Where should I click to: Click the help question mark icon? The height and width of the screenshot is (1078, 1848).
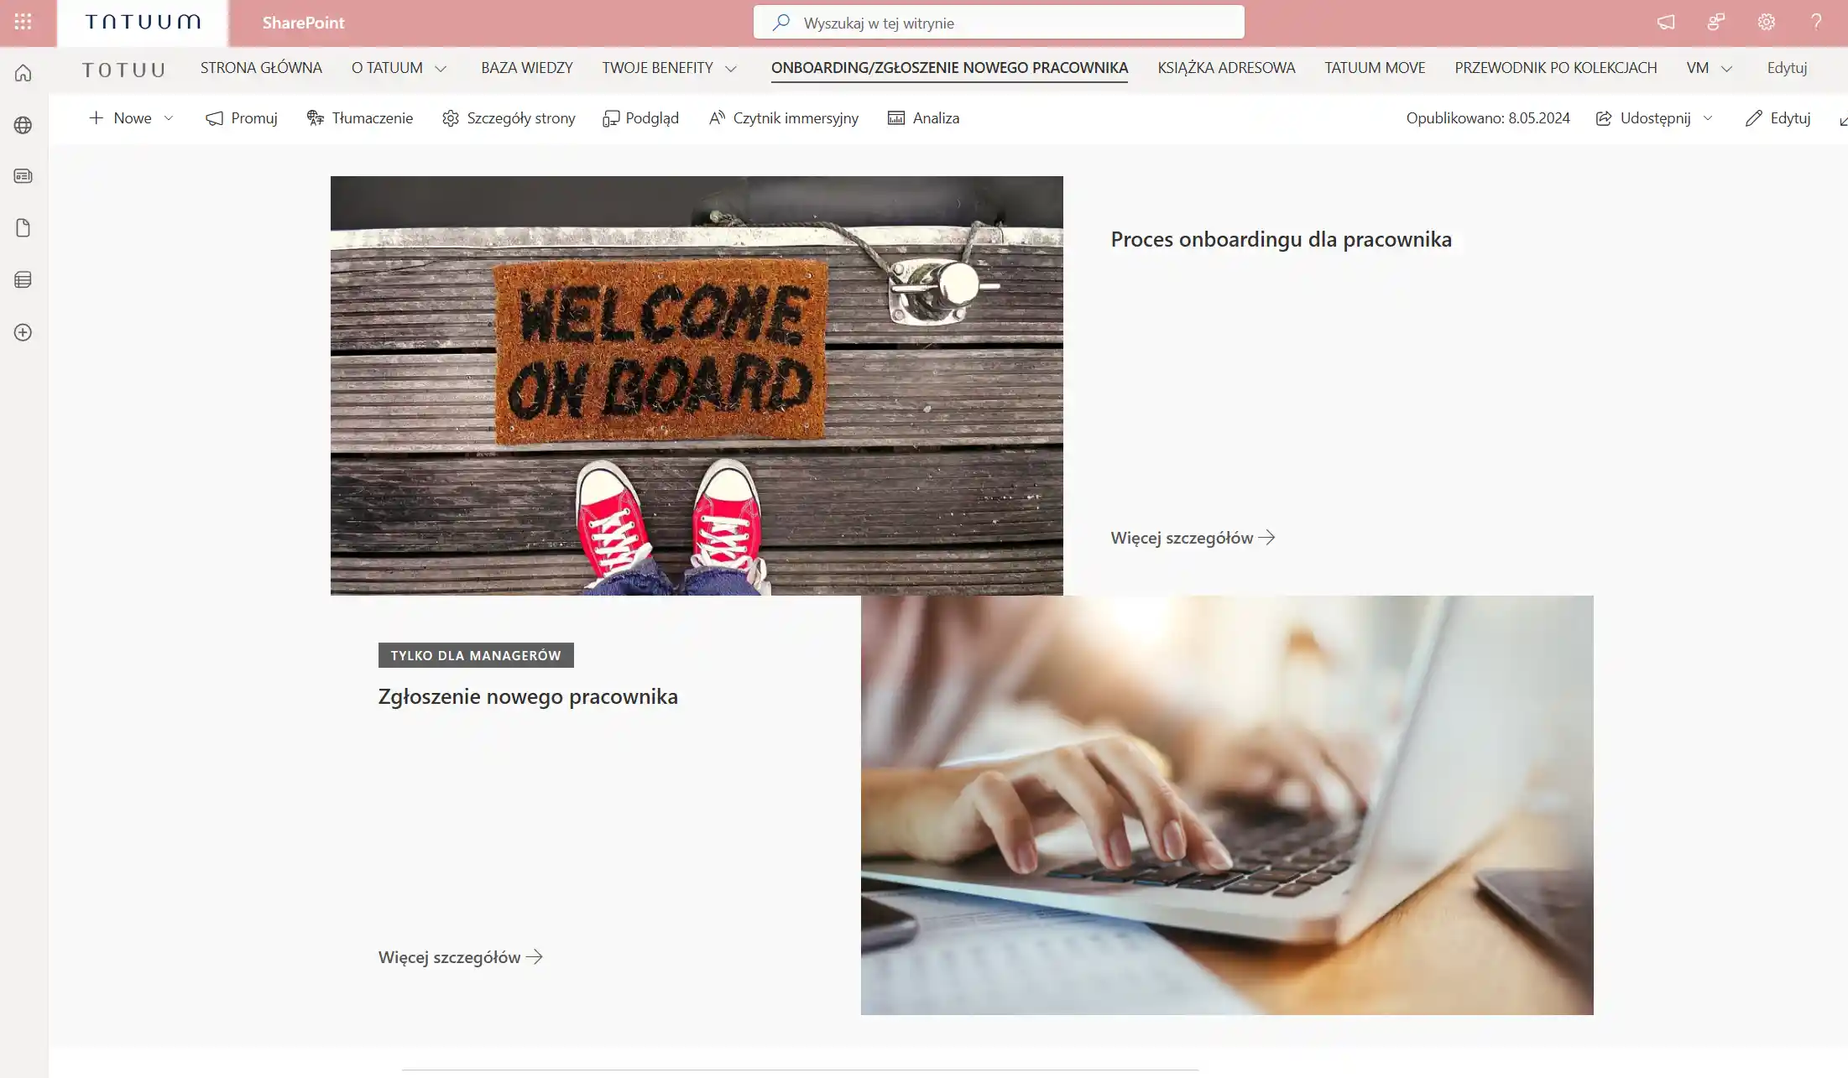pyautogui.click(x=1816, y=22)
